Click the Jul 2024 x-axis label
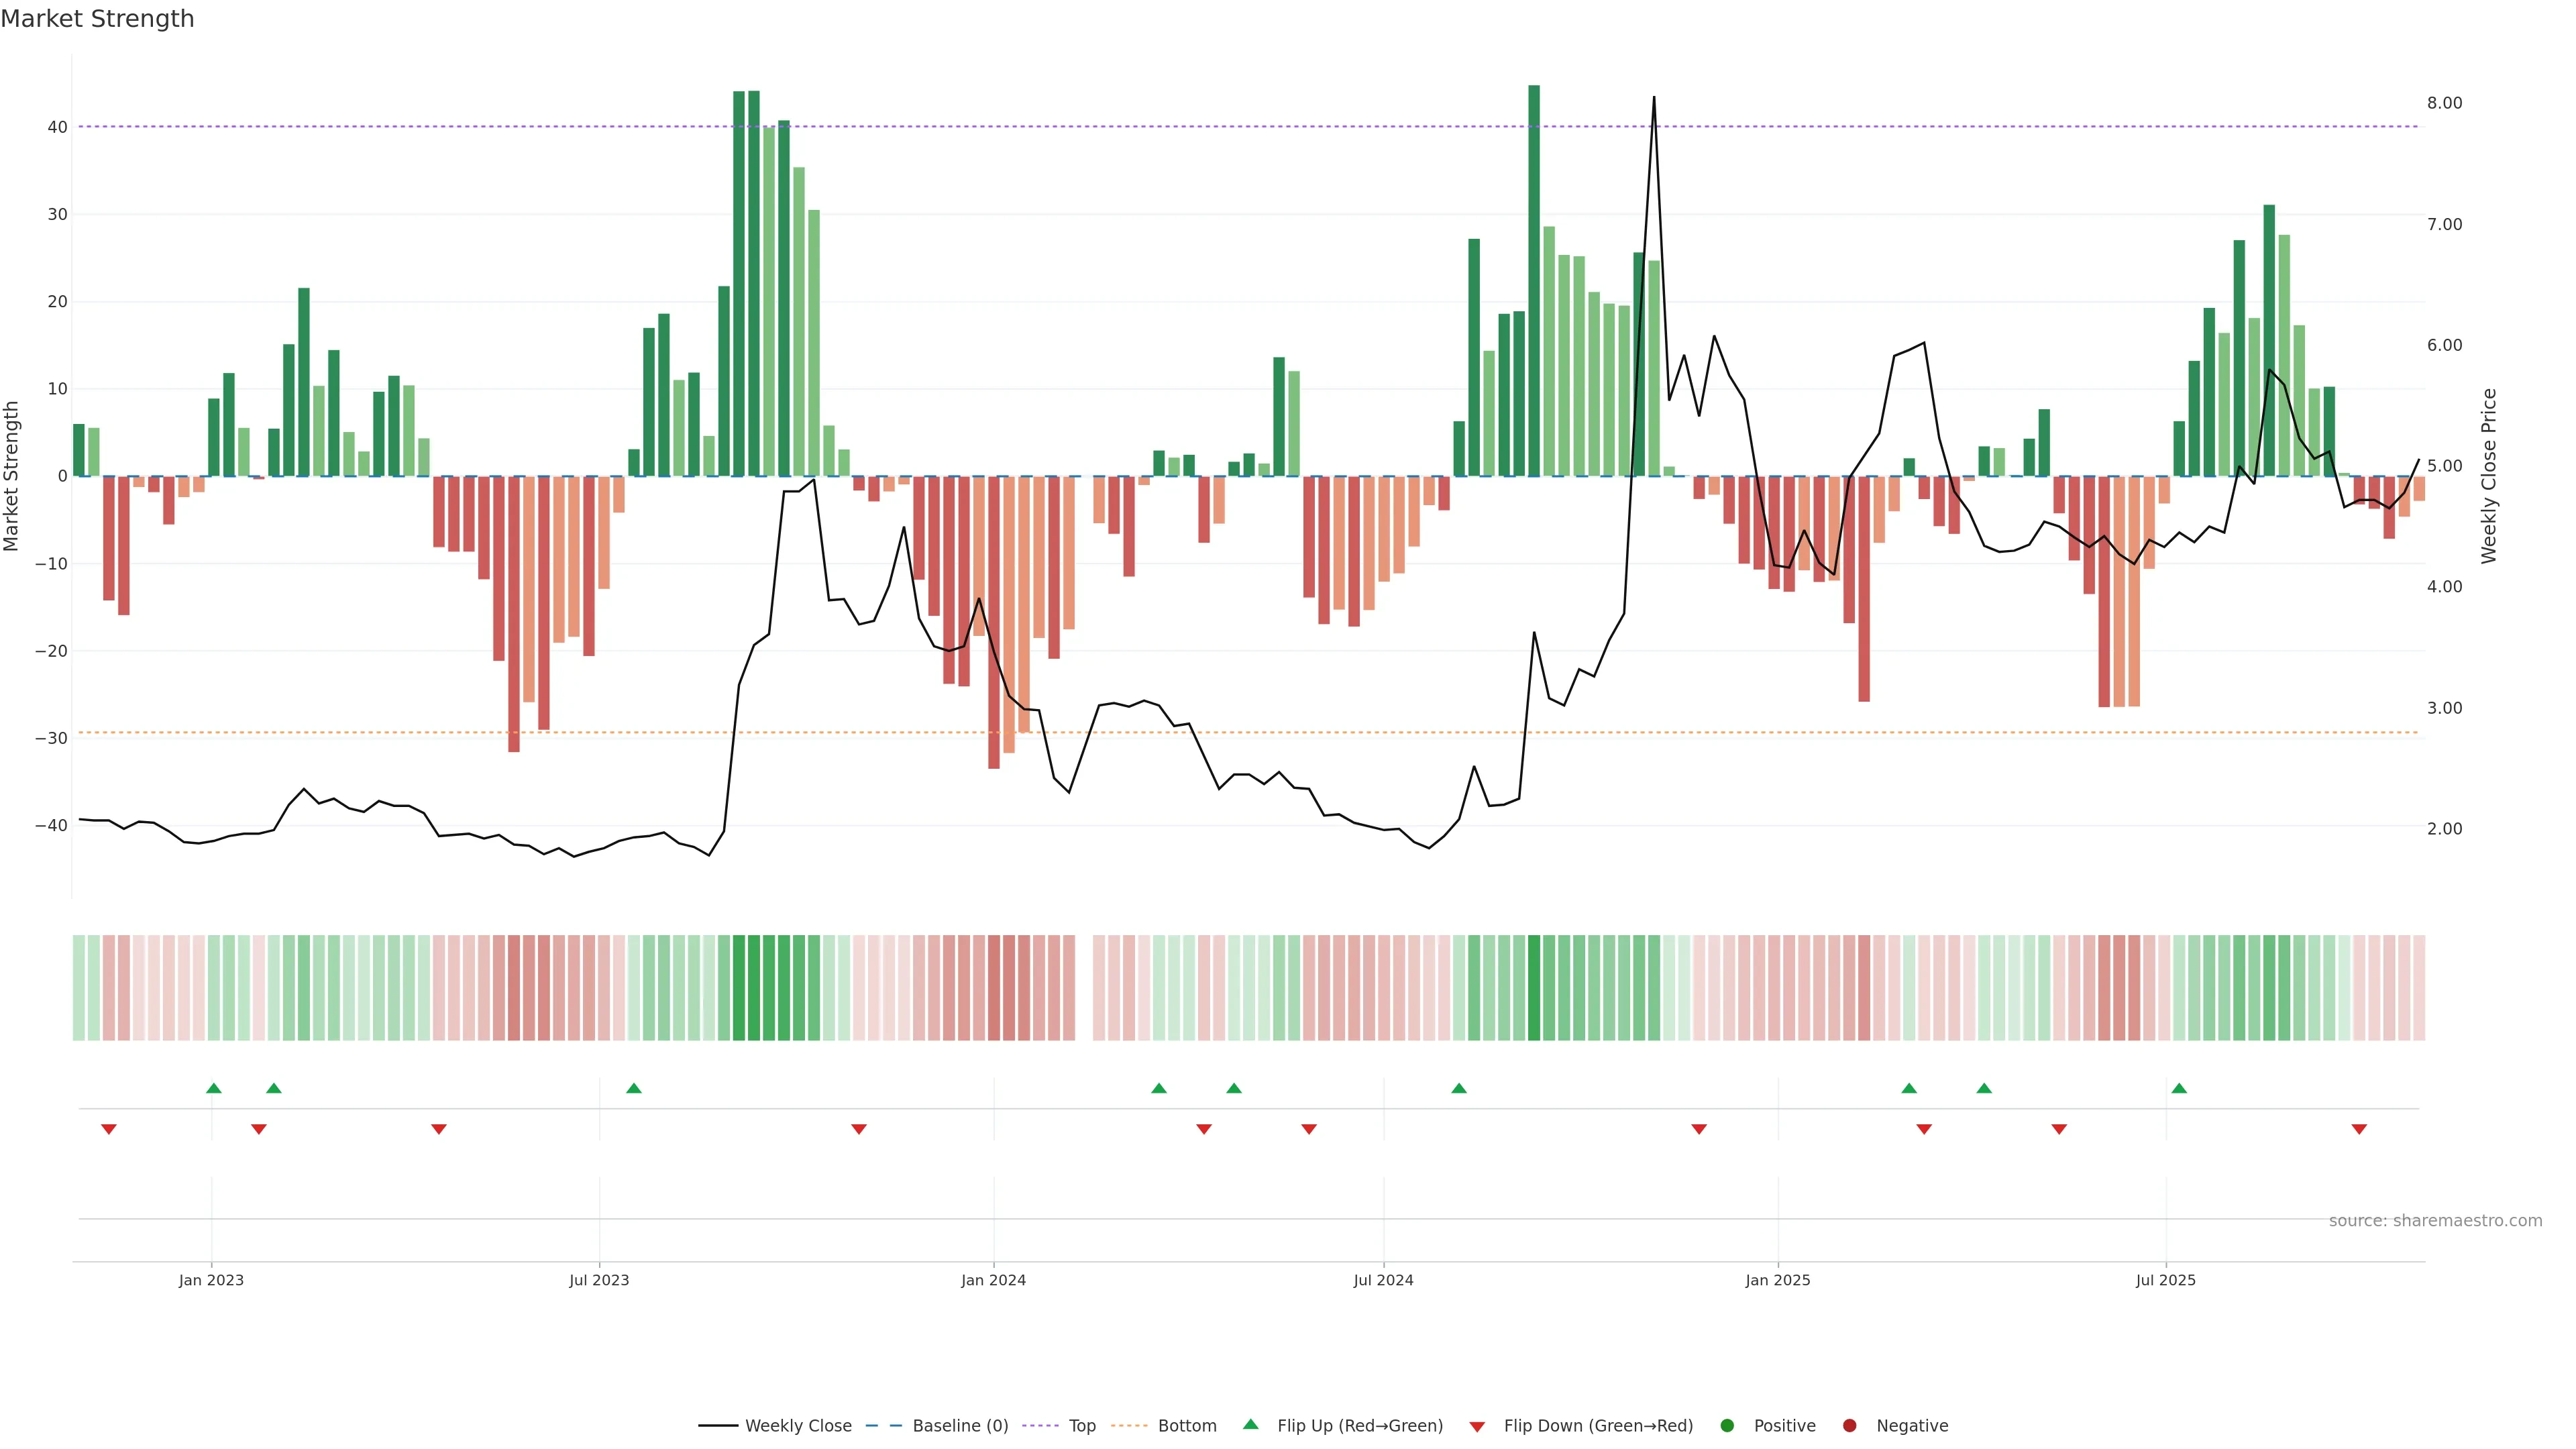The width and height of the screenshot is (2576, 1449). coord(1383,1280)
